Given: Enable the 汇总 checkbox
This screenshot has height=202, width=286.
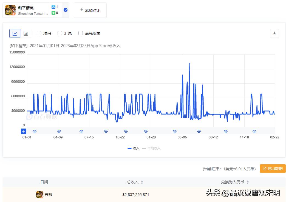Looking at the screenshot, I should coord(60,33).
